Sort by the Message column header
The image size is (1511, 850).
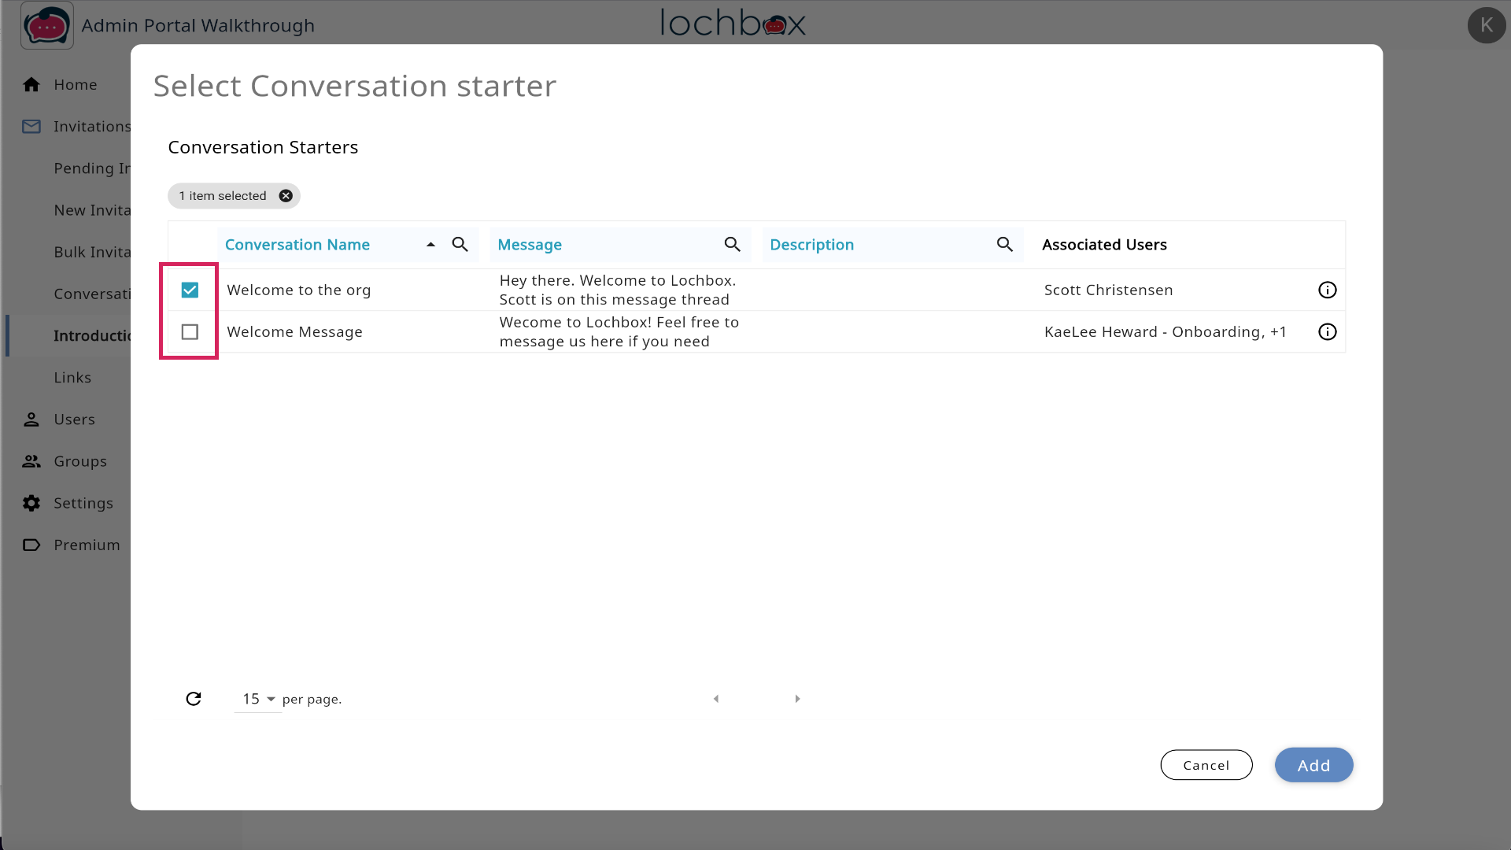pyautogui.click(x=530, y=245)
